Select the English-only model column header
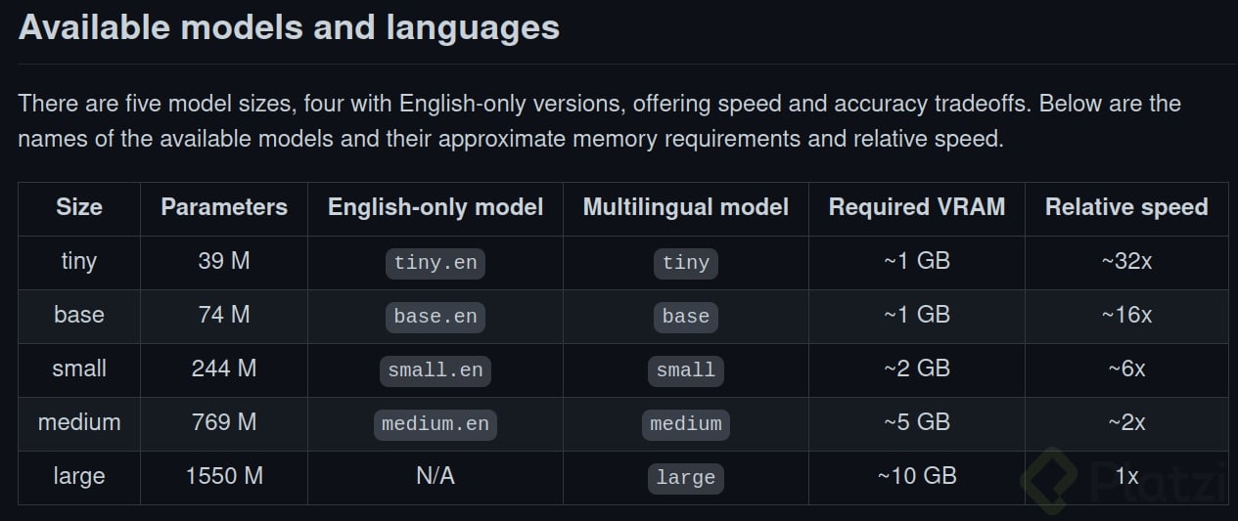The image size is (1238, 521). click(436, 207)
